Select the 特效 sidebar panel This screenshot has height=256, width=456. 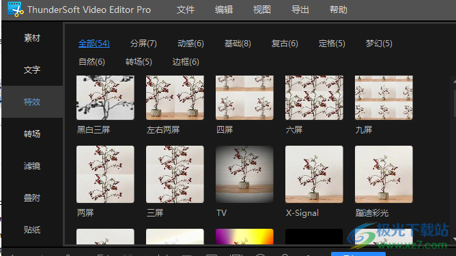[32, 101]
